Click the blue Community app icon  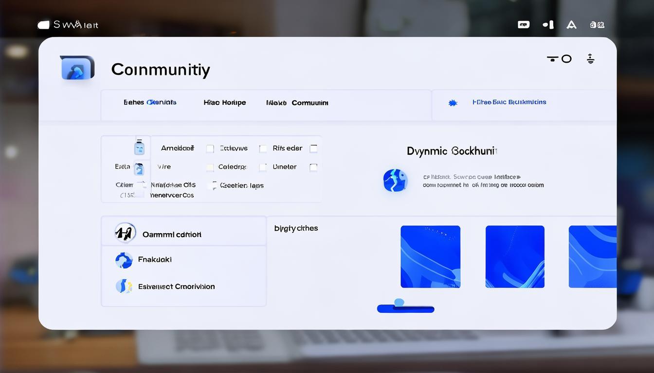coord(77,68)
